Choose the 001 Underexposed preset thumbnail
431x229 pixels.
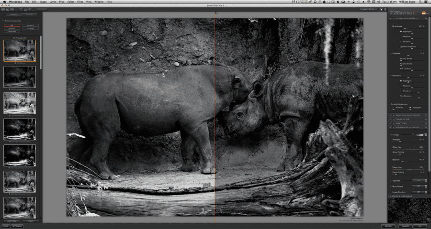pos(20,77)
